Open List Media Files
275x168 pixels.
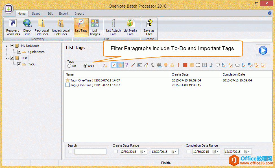point(130,24)
